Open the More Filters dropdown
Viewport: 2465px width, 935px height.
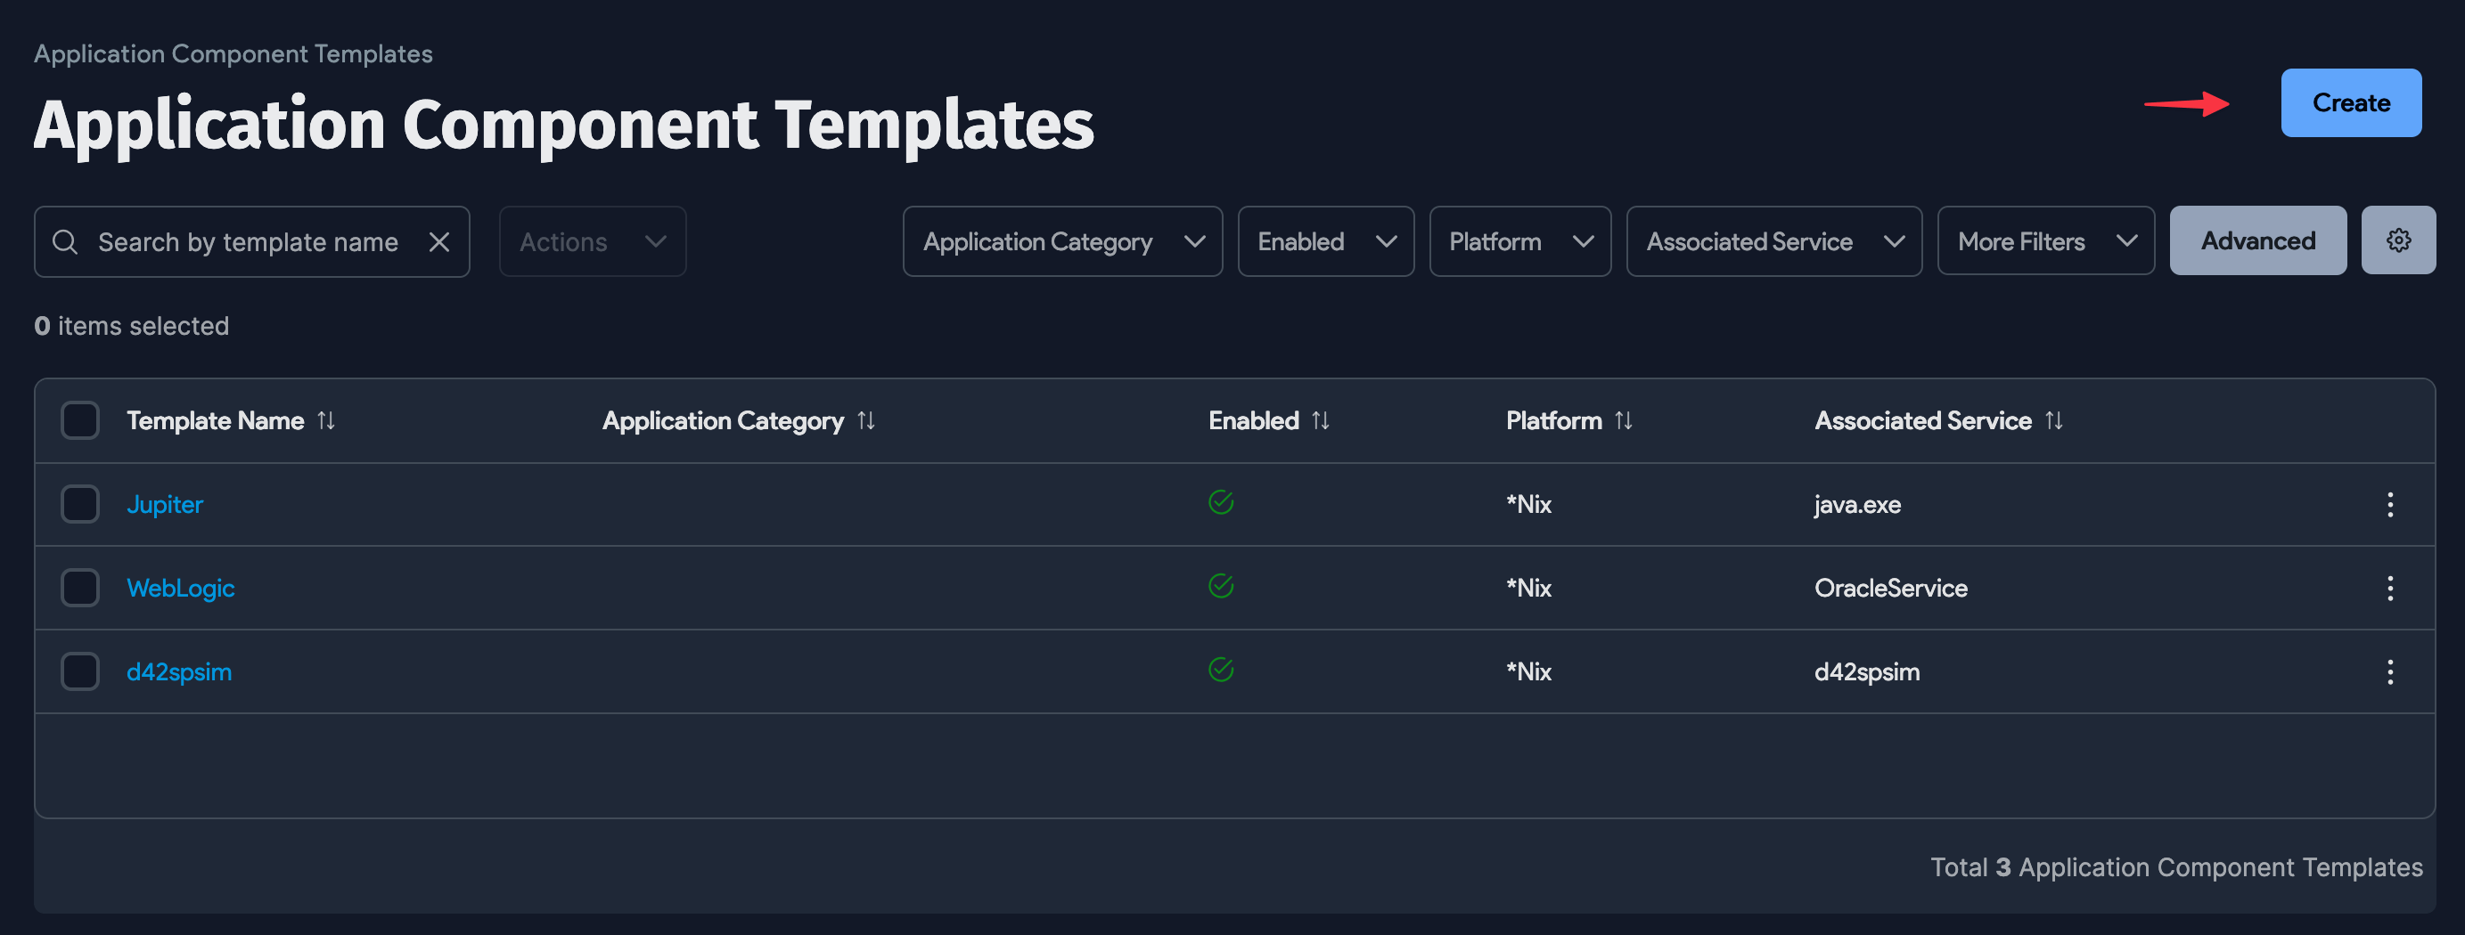2046,241
